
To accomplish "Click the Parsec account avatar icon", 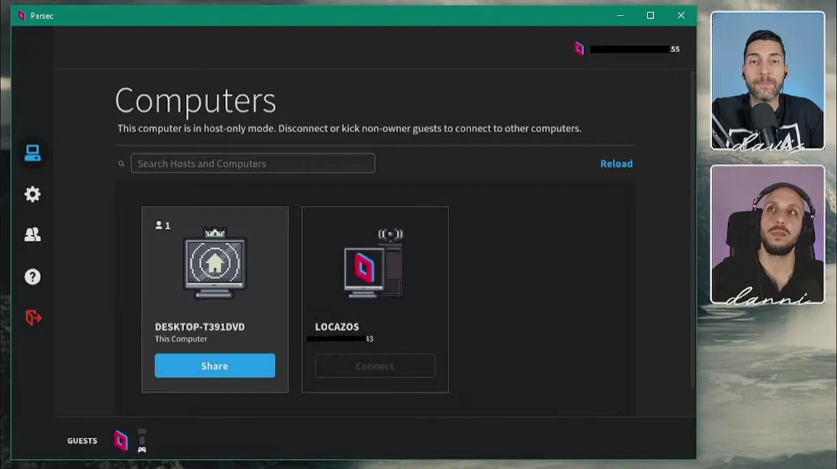I will pos(579,49).
